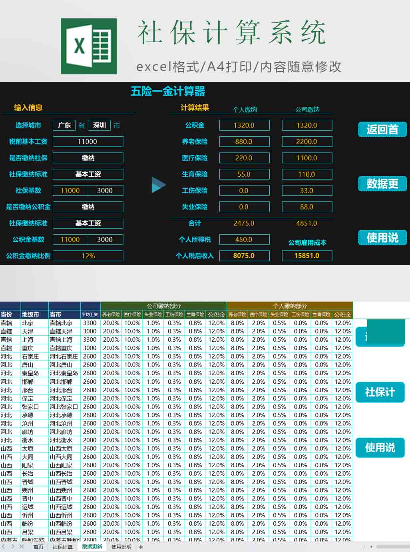Click the 社保计 button beside table

(380, 392)
